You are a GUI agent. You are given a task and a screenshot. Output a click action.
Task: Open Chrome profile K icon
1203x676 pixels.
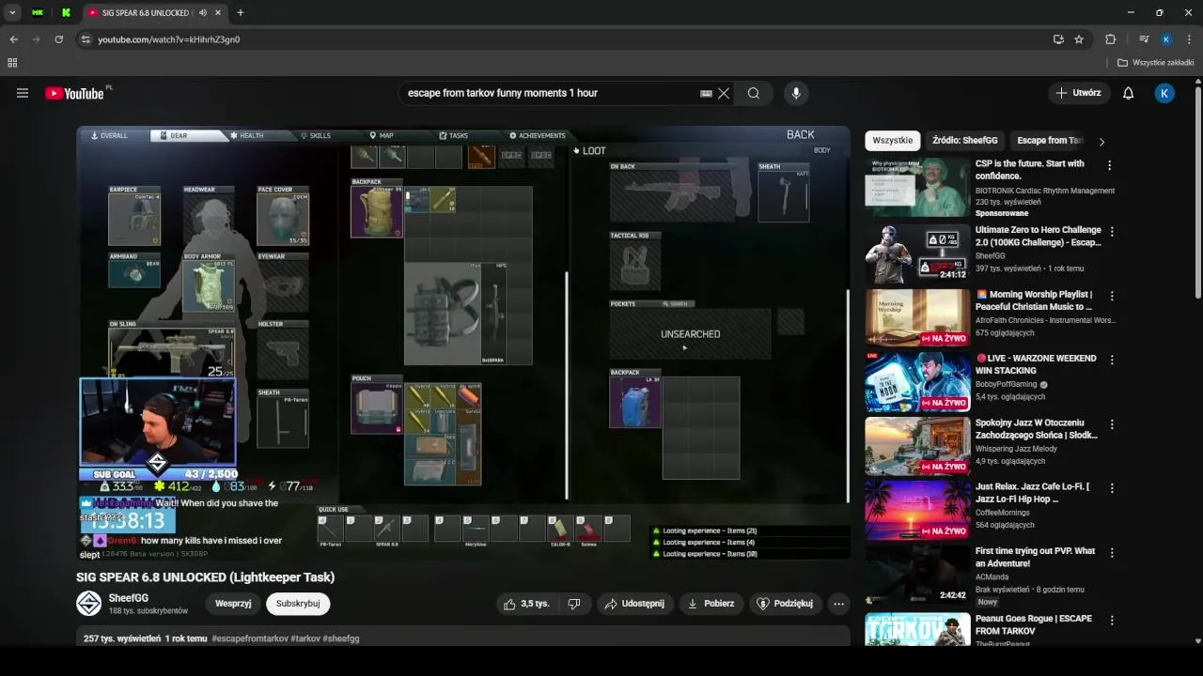coord(1166,39)
